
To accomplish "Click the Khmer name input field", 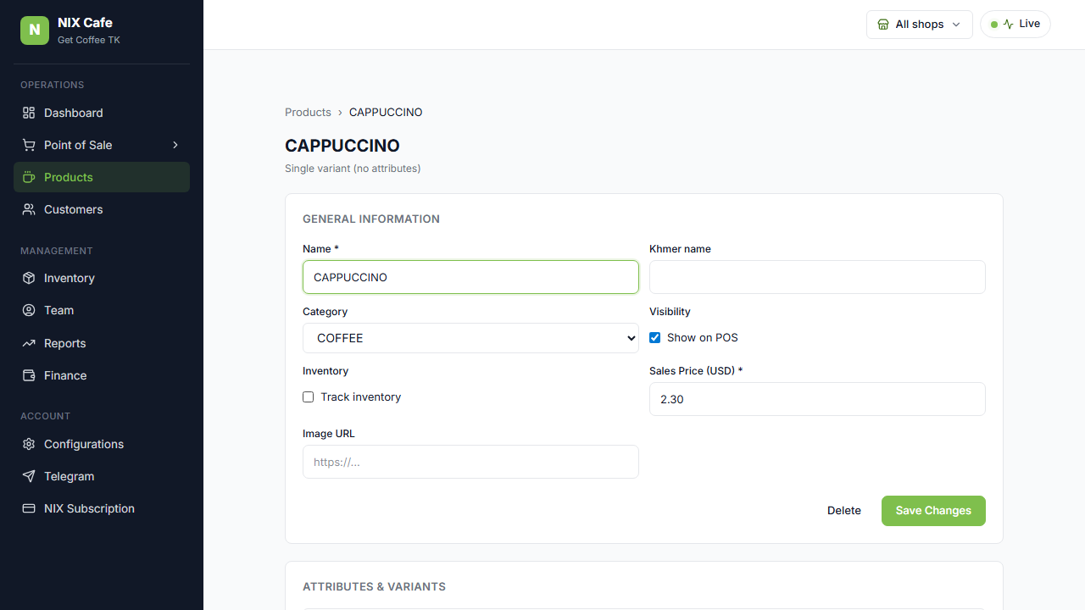I will [817, 277].
